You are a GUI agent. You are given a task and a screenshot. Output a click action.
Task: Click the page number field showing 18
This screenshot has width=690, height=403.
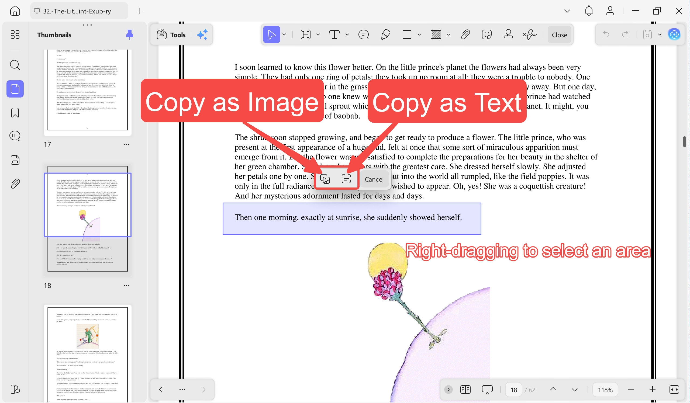(514, 390)
